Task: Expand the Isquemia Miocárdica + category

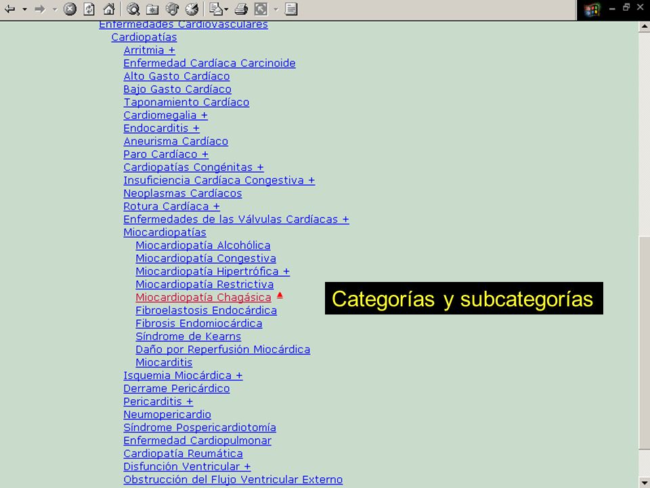Action: tap(183, 375)
